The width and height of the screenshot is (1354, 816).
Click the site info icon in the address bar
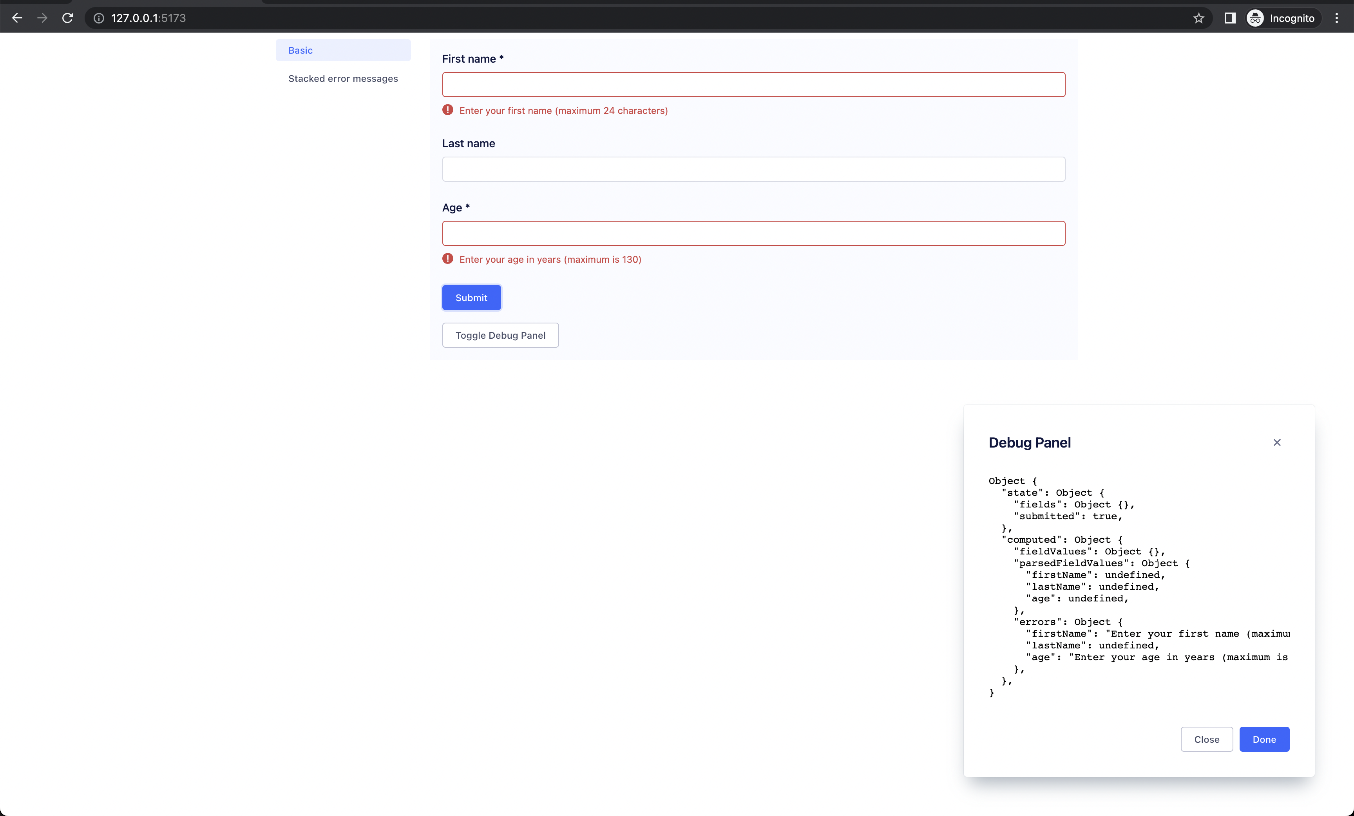(x=99, y=18)
